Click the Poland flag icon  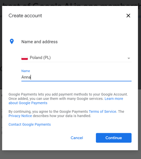(24, 58)
